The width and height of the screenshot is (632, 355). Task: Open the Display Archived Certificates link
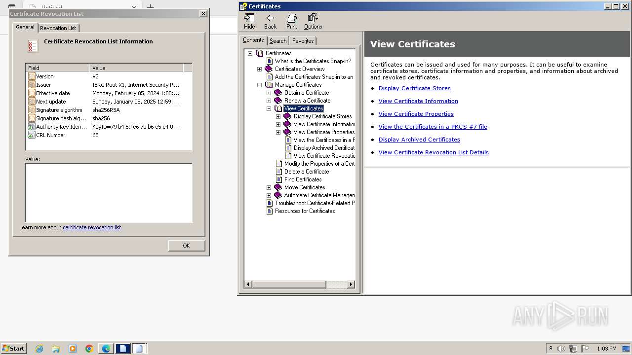click(419, 140)
